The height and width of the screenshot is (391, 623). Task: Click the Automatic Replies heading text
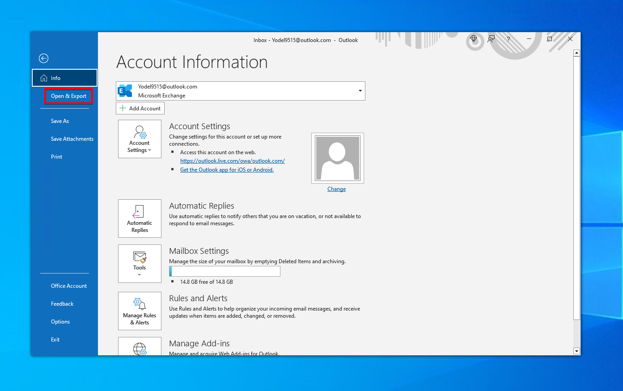pyautogui.click(x=202, y=206)
